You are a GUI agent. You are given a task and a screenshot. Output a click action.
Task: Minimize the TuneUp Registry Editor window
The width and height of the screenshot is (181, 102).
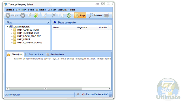[x=98, y=4]
